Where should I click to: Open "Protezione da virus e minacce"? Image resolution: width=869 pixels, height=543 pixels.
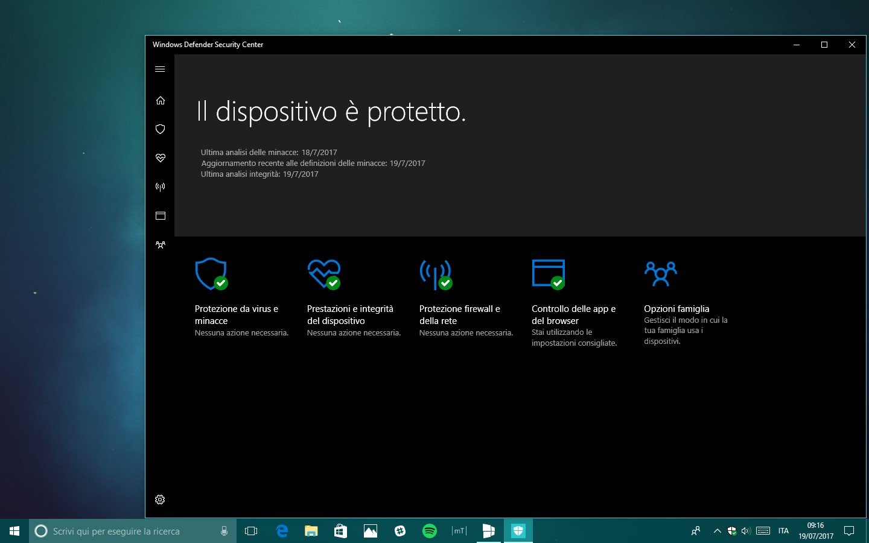click(x=237, y=315)
